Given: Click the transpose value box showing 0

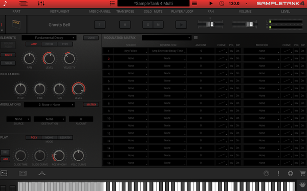Looking at the screenshot, I should pos(125,25).
